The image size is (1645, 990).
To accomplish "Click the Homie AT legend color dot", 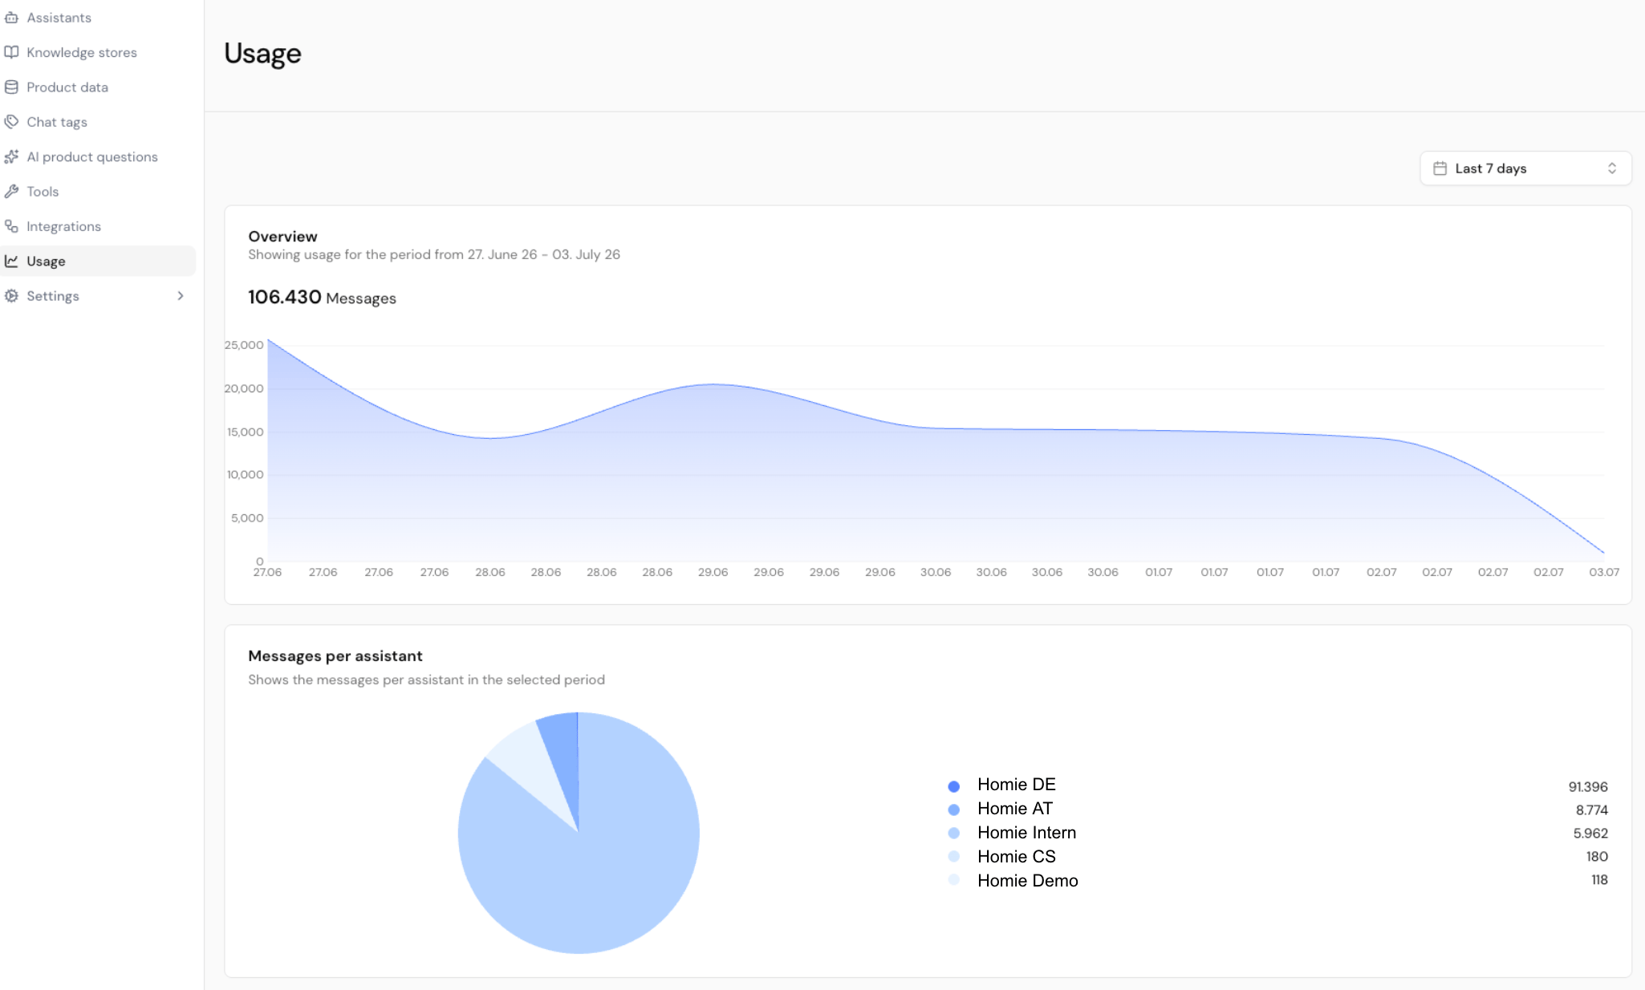I will point(953,809).
